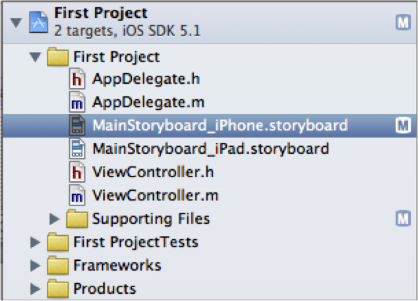Open ViewController.m file name
The image size is (418, 301).
[155, 195]
